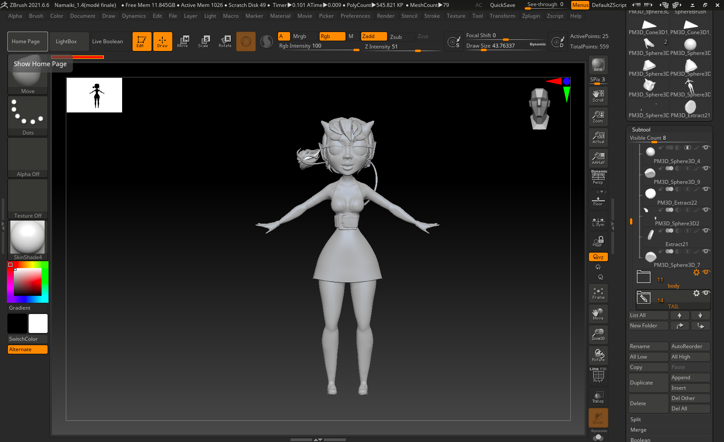Click the Duplicate subtool button
724x442 pixels.
pos(648,383)
